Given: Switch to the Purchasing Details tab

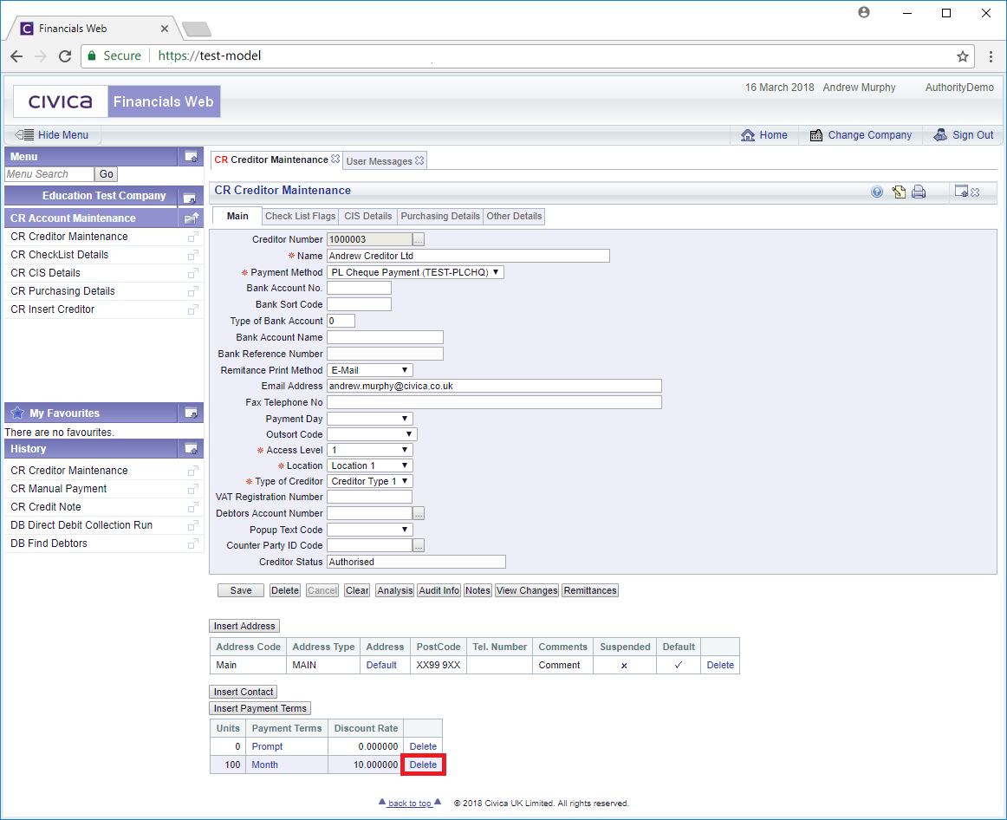Looking at the screenshot, I should click(x=440, y=217).
